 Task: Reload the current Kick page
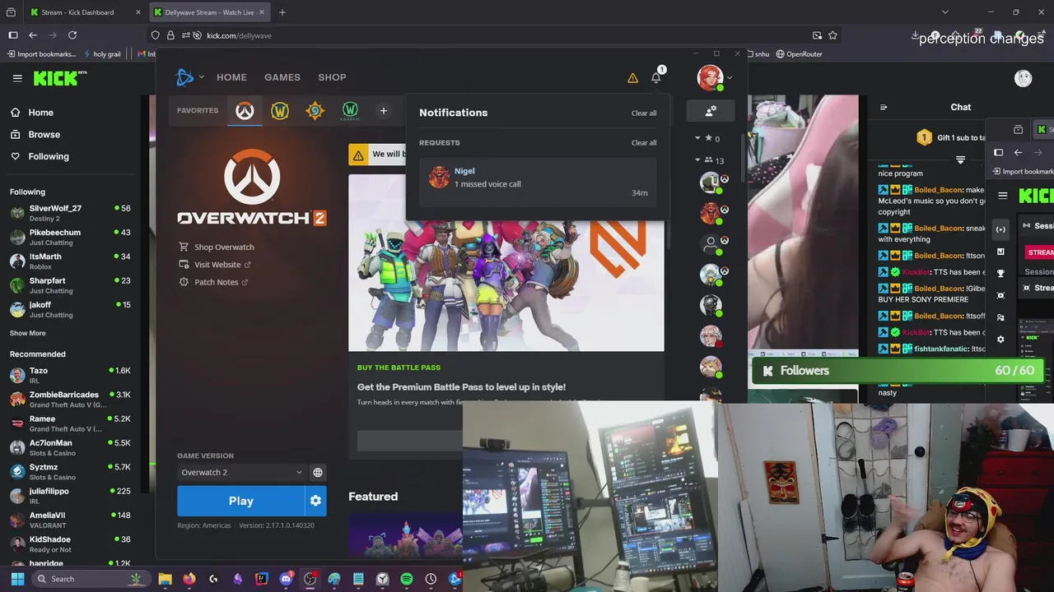[x=72, y=35]
